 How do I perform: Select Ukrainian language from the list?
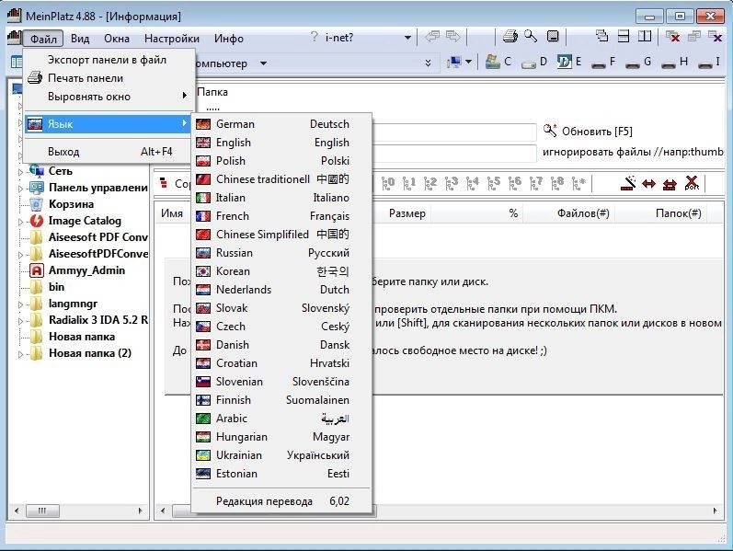point(281,455)
